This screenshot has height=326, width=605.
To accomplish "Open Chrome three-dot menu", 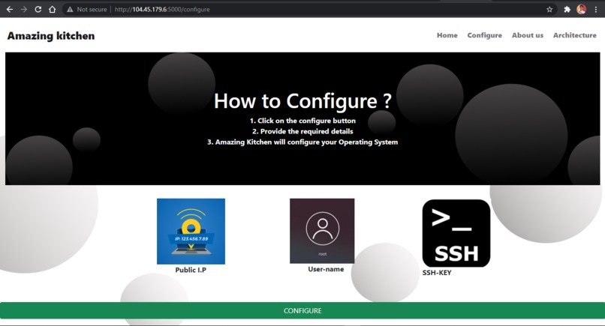I will coord(596,10).
